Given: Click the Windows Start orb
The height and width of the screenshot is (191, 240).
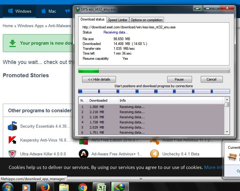Looking at the screenshot, I should pyautogui.click(x=8, y=187).
